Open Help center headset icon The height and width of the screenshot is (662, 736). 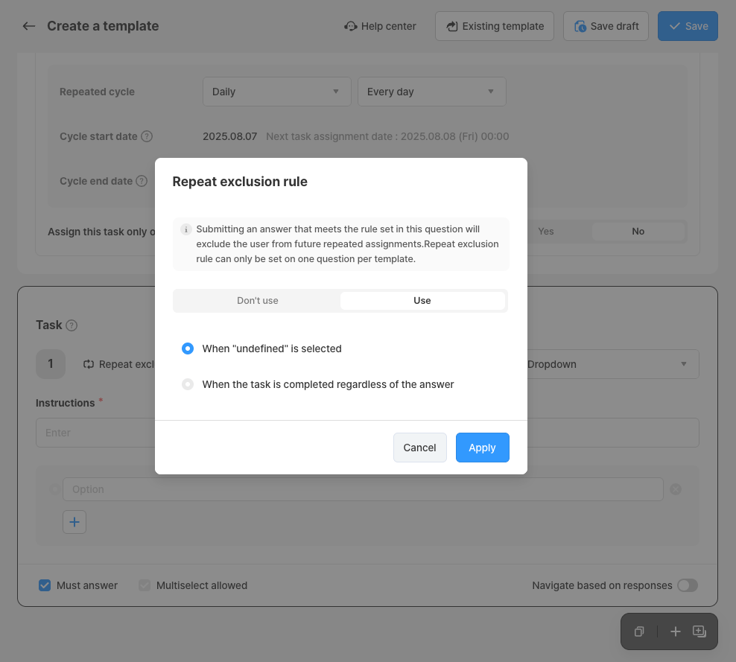click(x=351, y=26)
